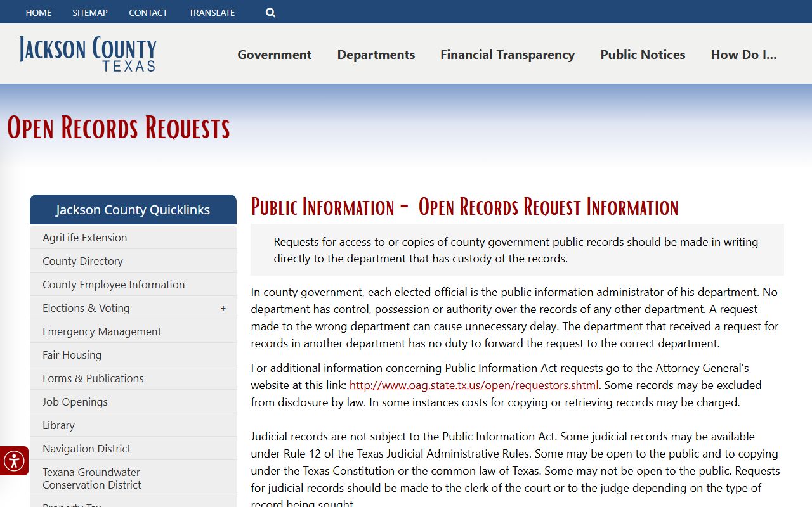The image size is (812, 507).
Task: Open the Departments menu
Action: pyautogui.click(x=376, y=55)
